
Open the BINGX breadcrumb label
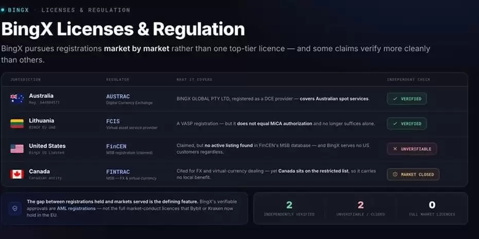[x=19, y=10]
